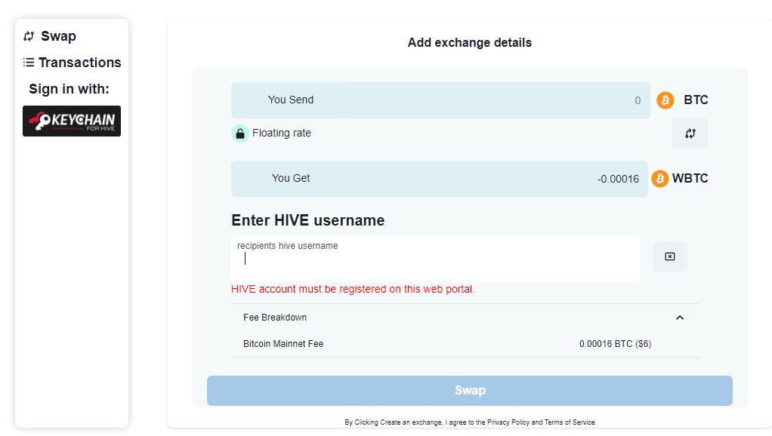
Task: Open the Terms of Service link
Action: pyautogui.click(x=570, y=422)
